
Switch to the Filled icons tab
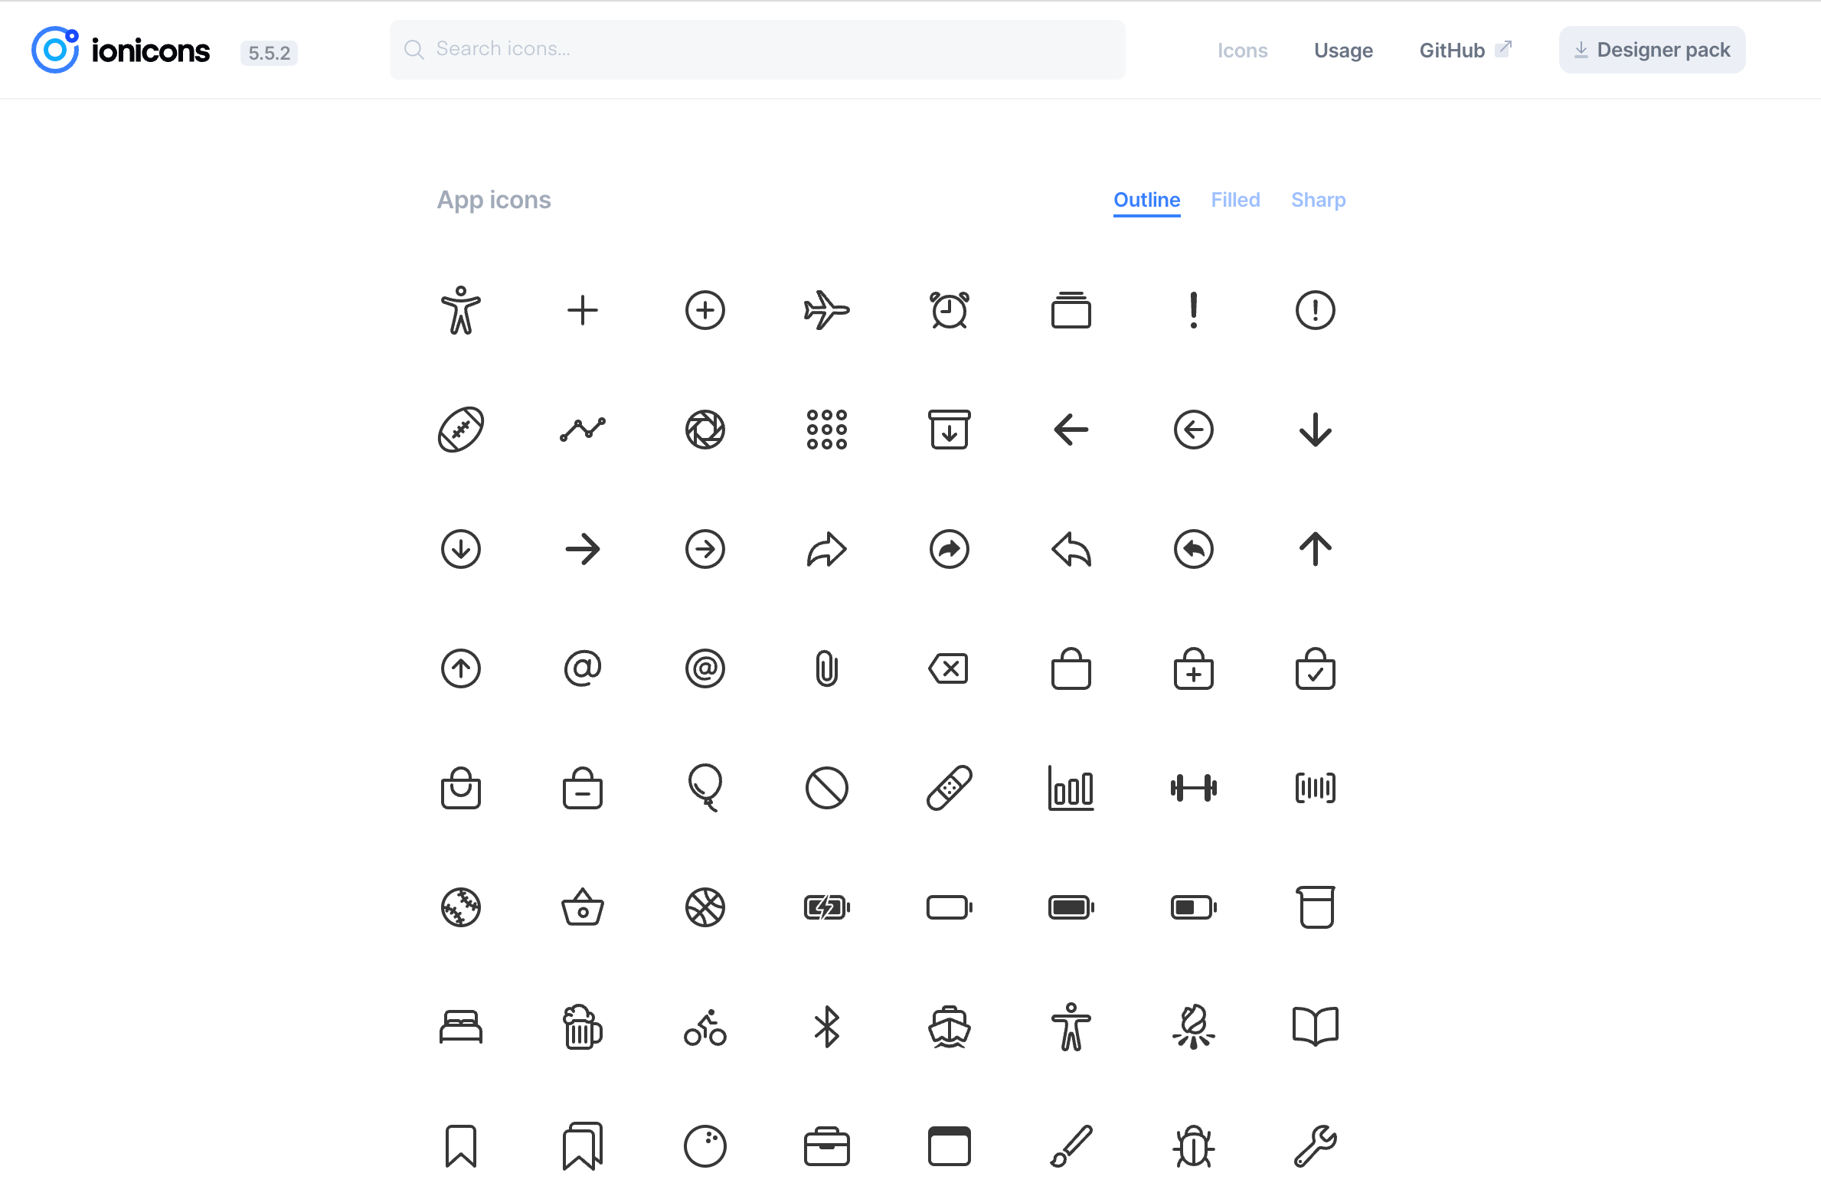click(x=1232, y=199)
